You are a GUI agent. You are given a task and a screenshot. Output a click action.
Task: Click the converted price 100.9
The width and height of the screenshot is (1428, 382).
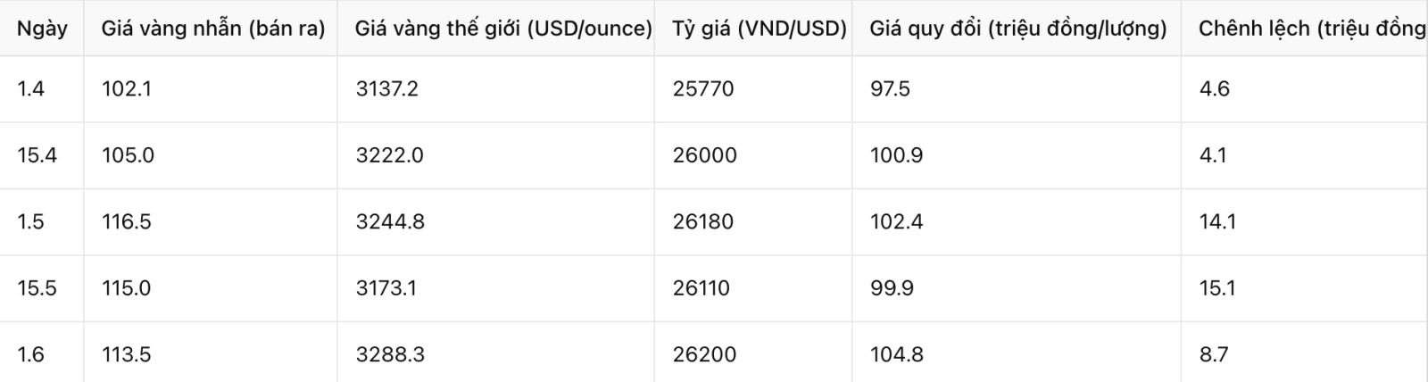[x=896, y=155]
